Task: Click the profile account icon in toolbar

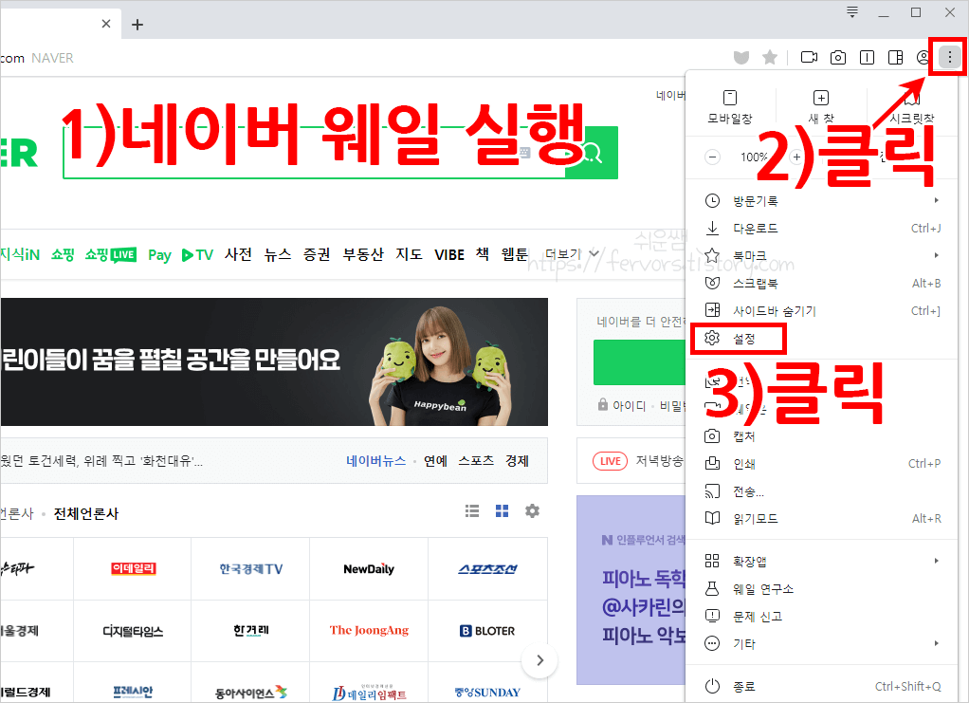Action: point(923,58)
